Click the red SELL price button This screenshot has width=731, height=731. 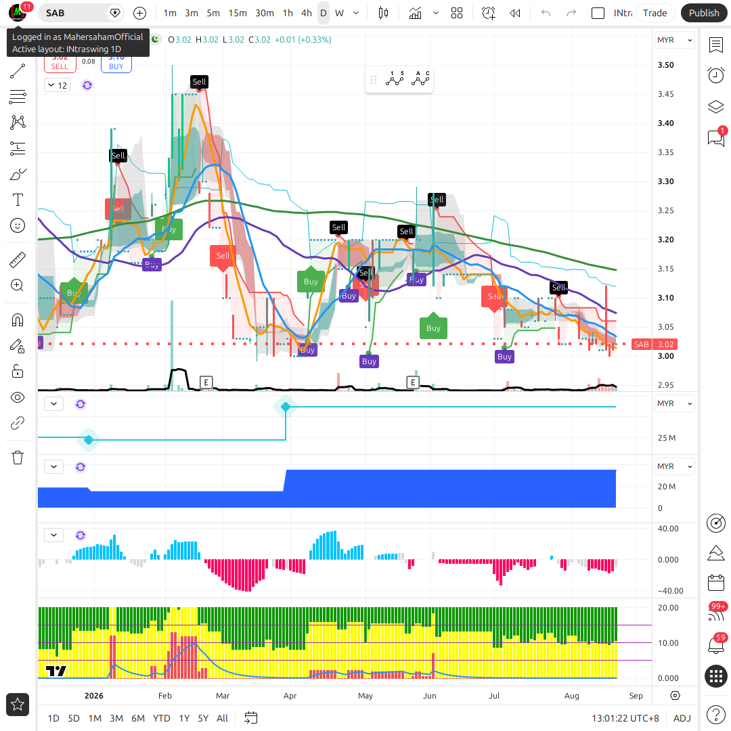60,65
